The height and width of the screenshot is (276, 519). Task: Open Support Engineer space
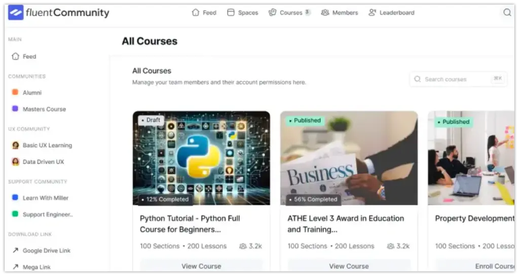click(x=43, y=214)
